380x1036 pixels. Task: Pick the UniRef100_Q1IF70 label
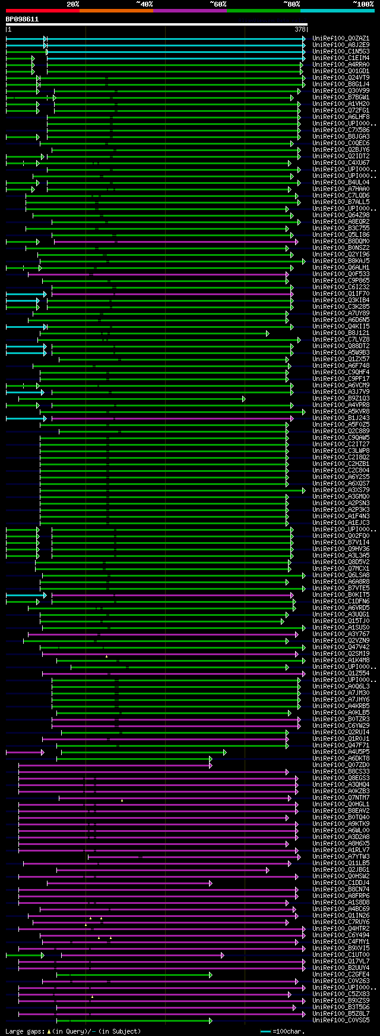(x=341, y=293)
